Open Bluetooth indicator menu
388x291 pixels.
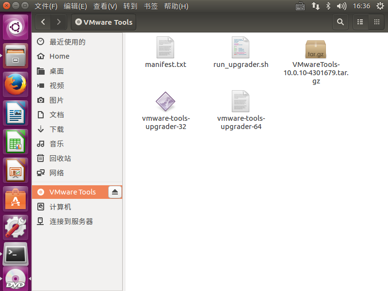[328, 6]
